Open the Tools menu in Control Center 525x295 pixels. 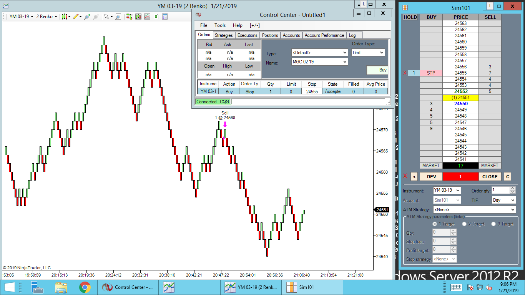(220, 25)
